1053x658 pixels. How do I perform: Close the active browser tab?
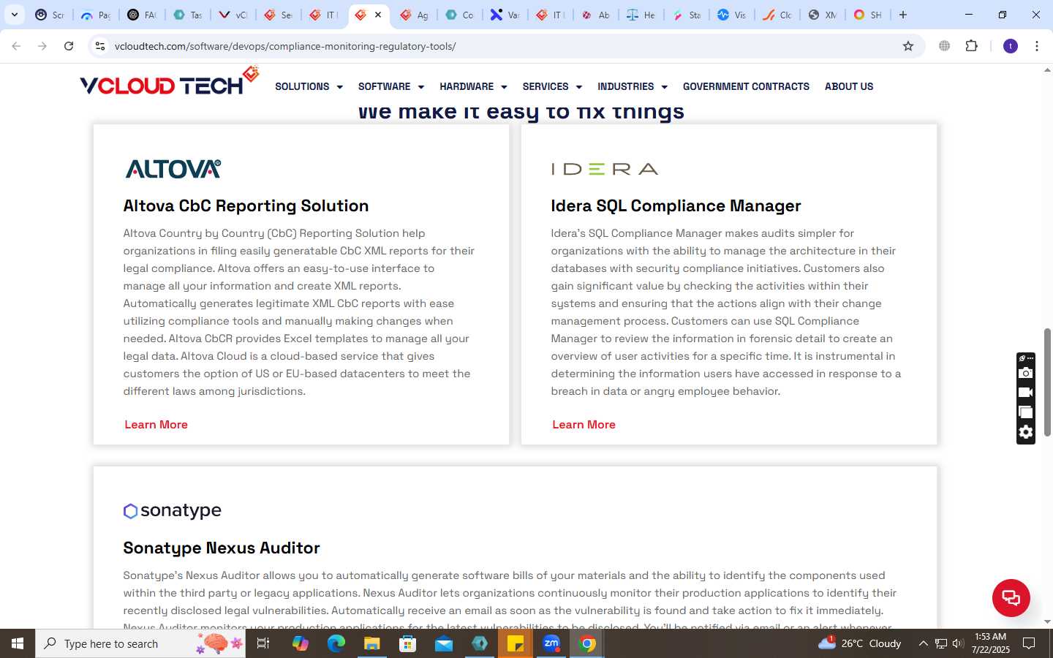378,15
